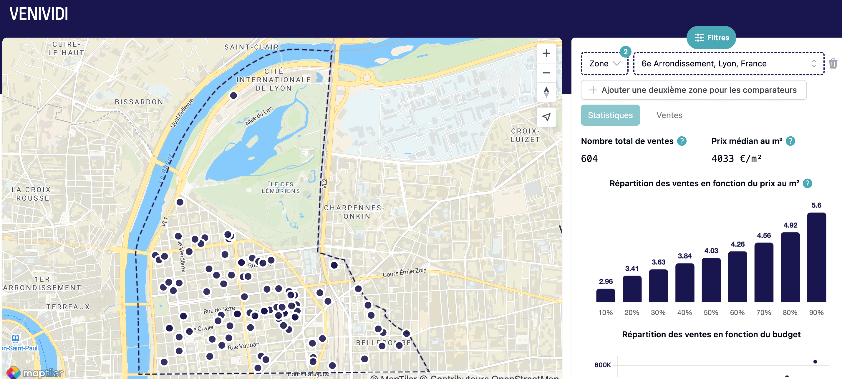Screen dimensions: 842x379
Task: Click the 10% bar labeled 2.96
Action: [605, 295]
